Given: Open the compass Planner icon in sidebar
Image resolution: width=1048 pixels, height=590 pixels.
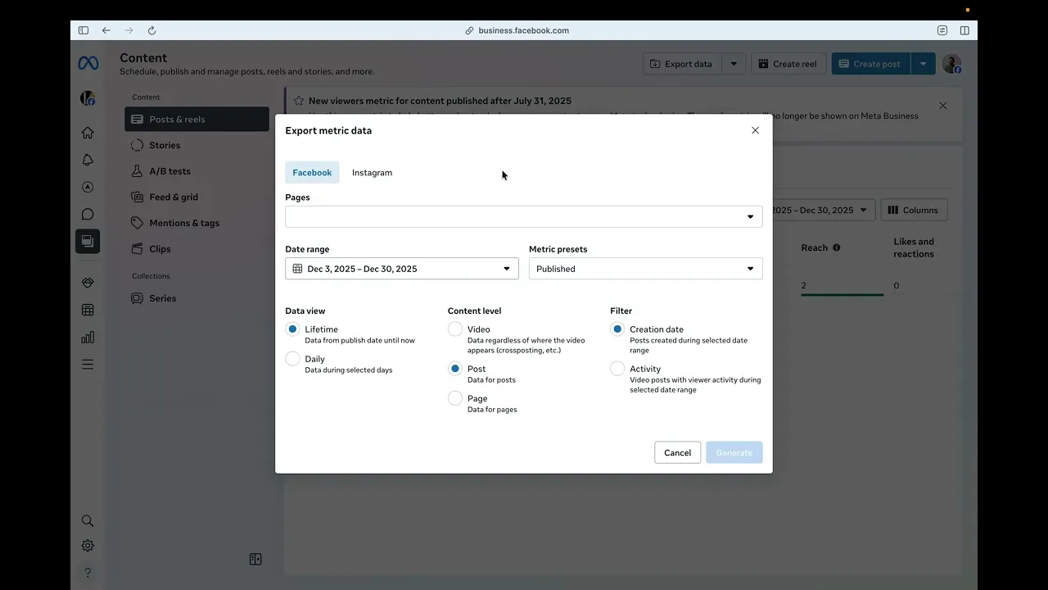Looking at the screenshot, I should (88, 187).
